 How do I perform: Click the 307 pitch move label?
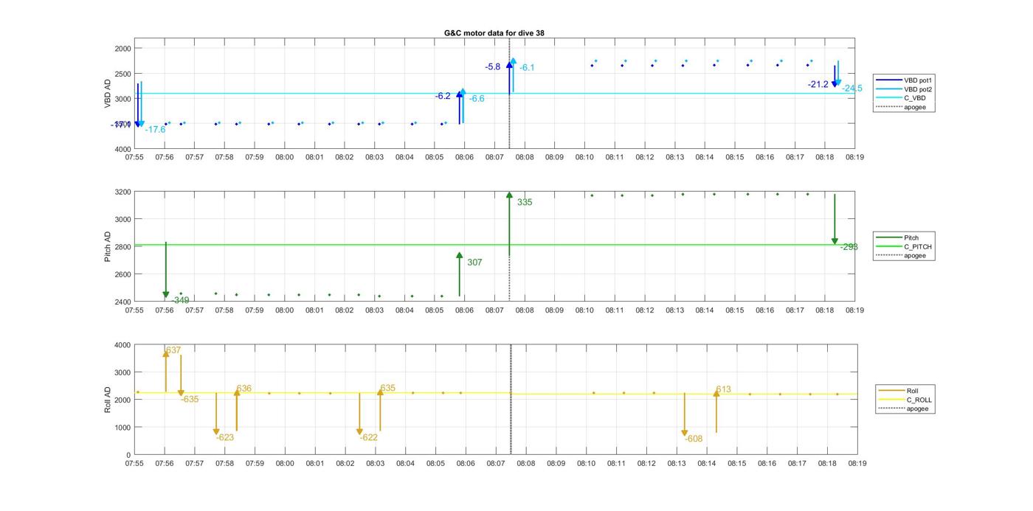474,263
